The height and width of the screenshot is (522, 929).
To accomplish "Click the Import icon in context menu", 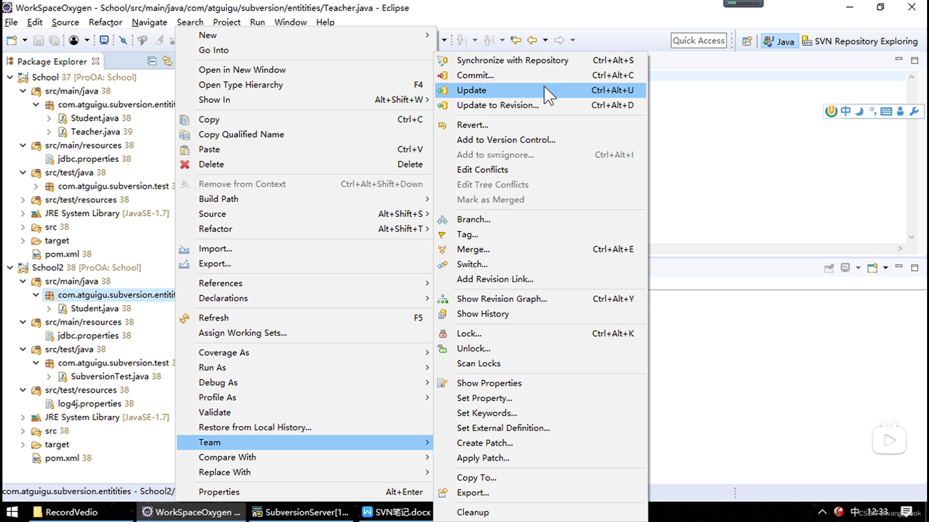I will pyautogui.click(x=184, y=249).
